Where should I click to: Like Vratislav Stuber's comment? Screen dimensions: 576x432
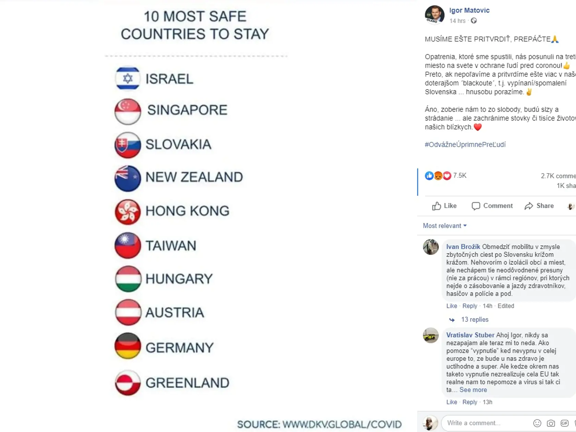point(452,402)
